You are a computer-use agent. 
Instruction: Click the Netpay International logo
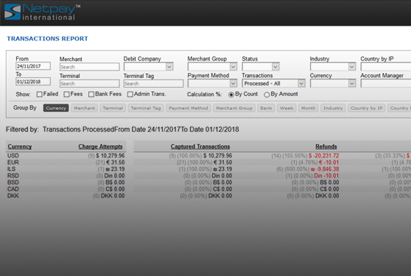pyautogui.click(x=42, y=12)
